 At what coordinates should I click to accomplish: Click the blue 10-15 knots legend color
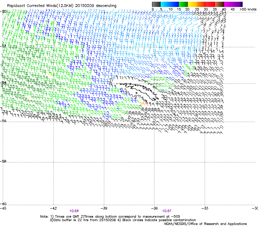pos(174,4)
